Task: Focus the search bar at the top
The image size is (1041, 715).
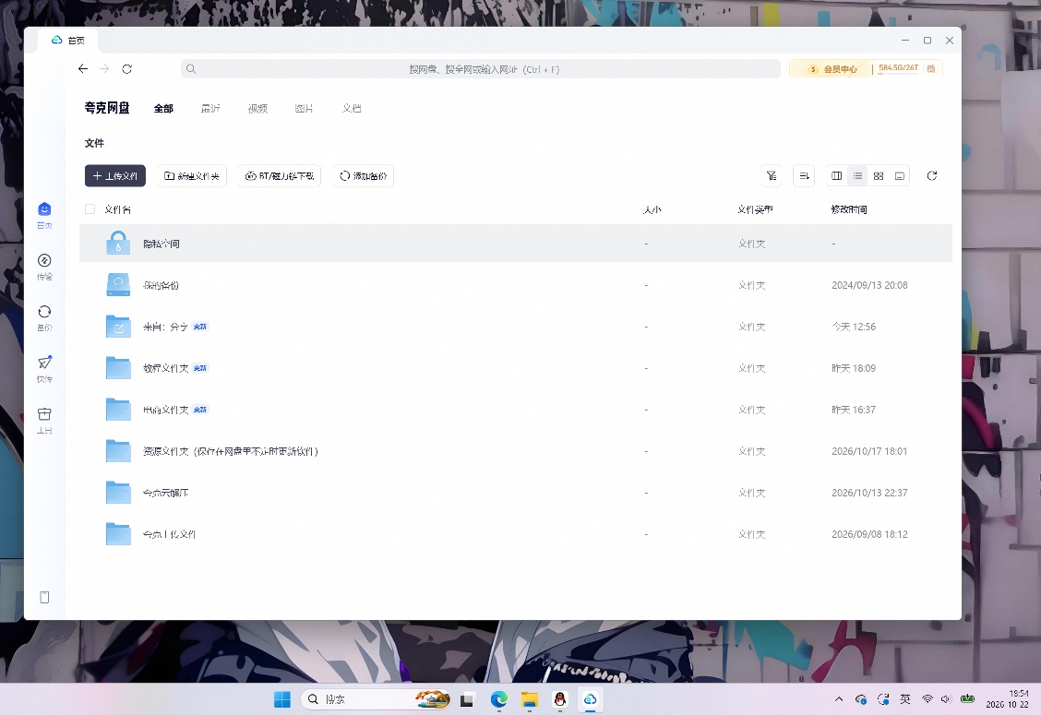Action: 481,69
